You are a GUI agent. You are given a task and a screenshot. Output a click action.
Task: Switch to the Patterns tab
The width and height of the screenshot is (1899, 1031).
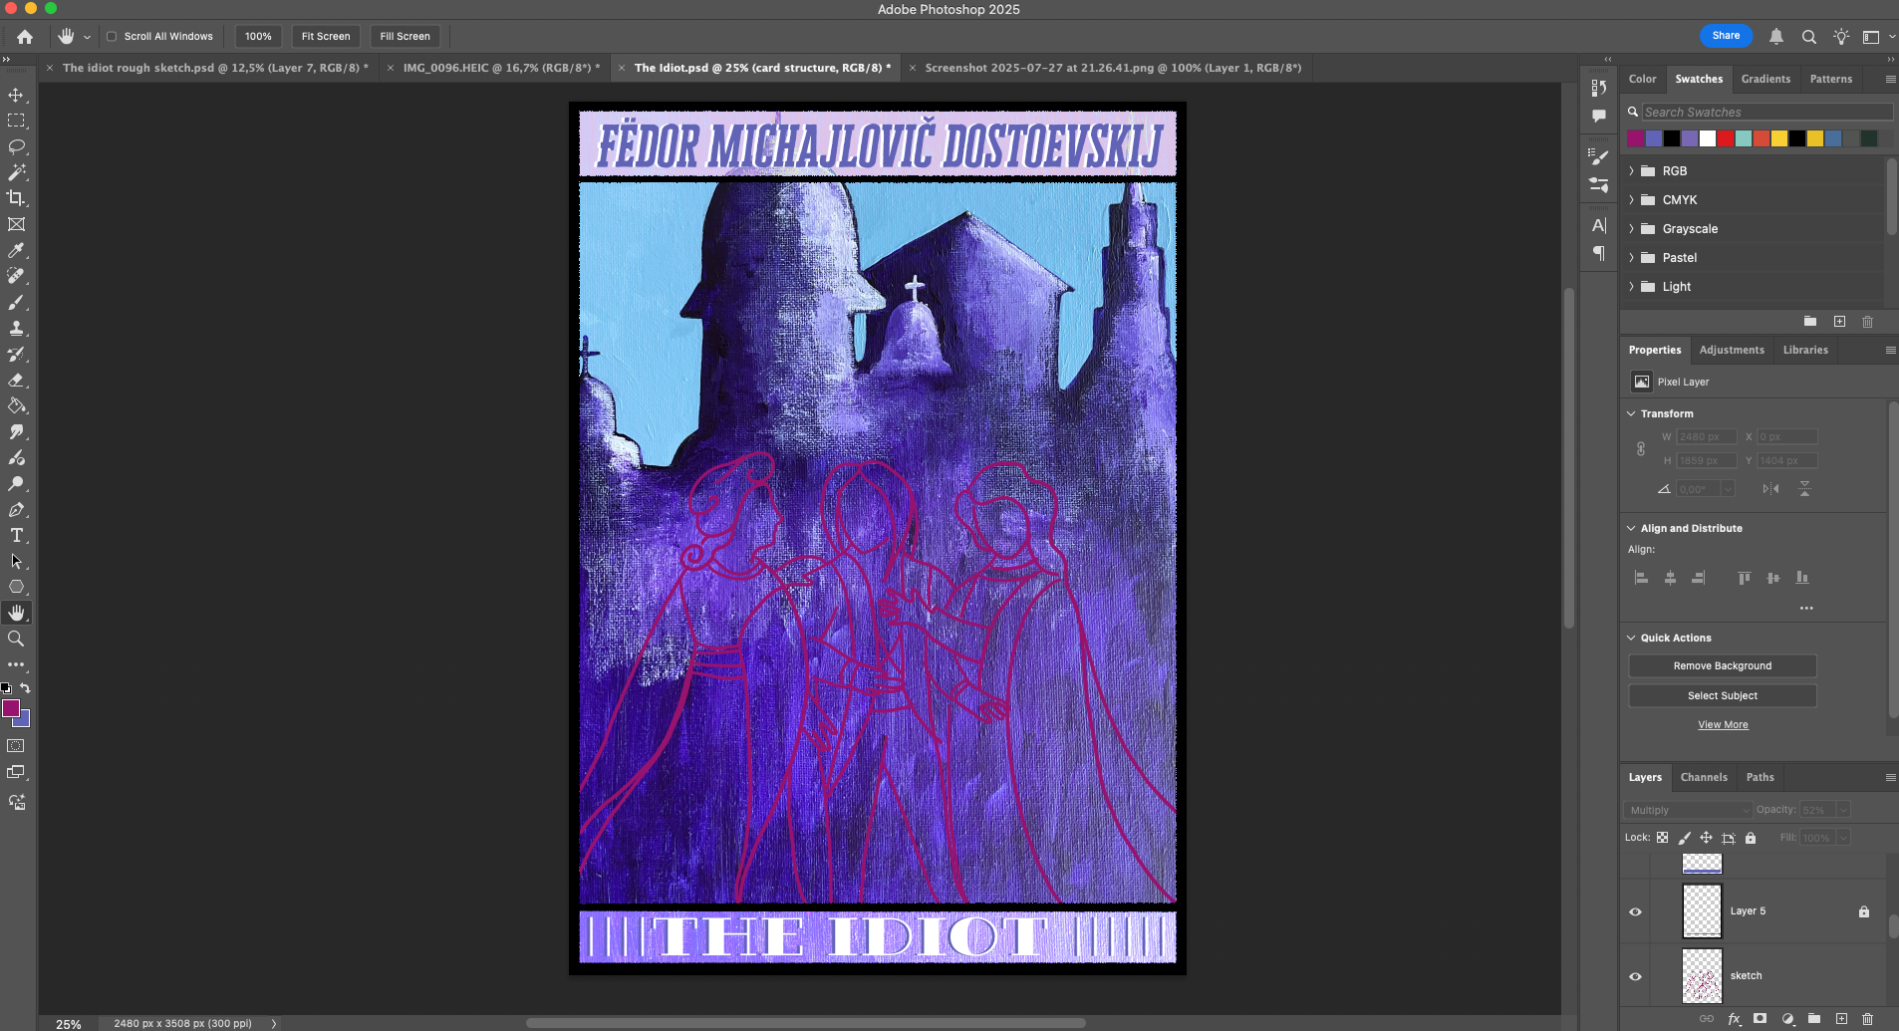pyautogui.click(x=1830, y=79)
